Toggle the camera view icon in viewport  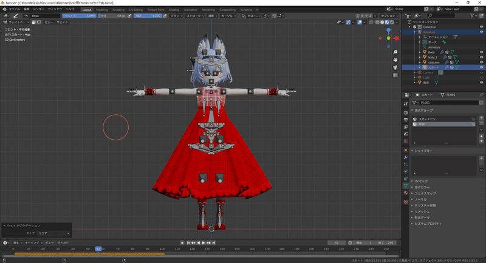click(395, 67)
